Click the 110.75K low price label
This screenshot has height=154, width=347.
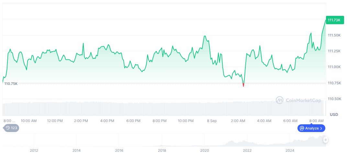pos(11,84)
